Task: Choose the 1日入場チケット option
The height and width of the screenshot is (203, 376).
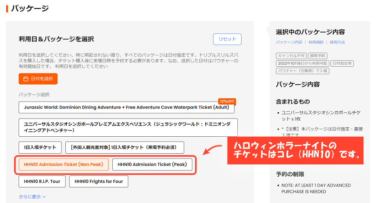Action: pos(40,148)
